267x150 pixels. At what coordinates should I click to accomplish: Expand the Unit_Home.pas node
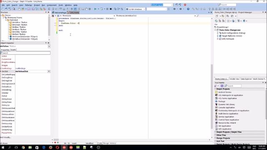tap(218, 39)
